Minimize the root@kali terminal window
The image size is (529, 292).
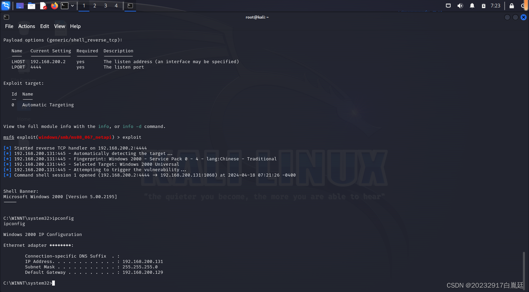507,17
